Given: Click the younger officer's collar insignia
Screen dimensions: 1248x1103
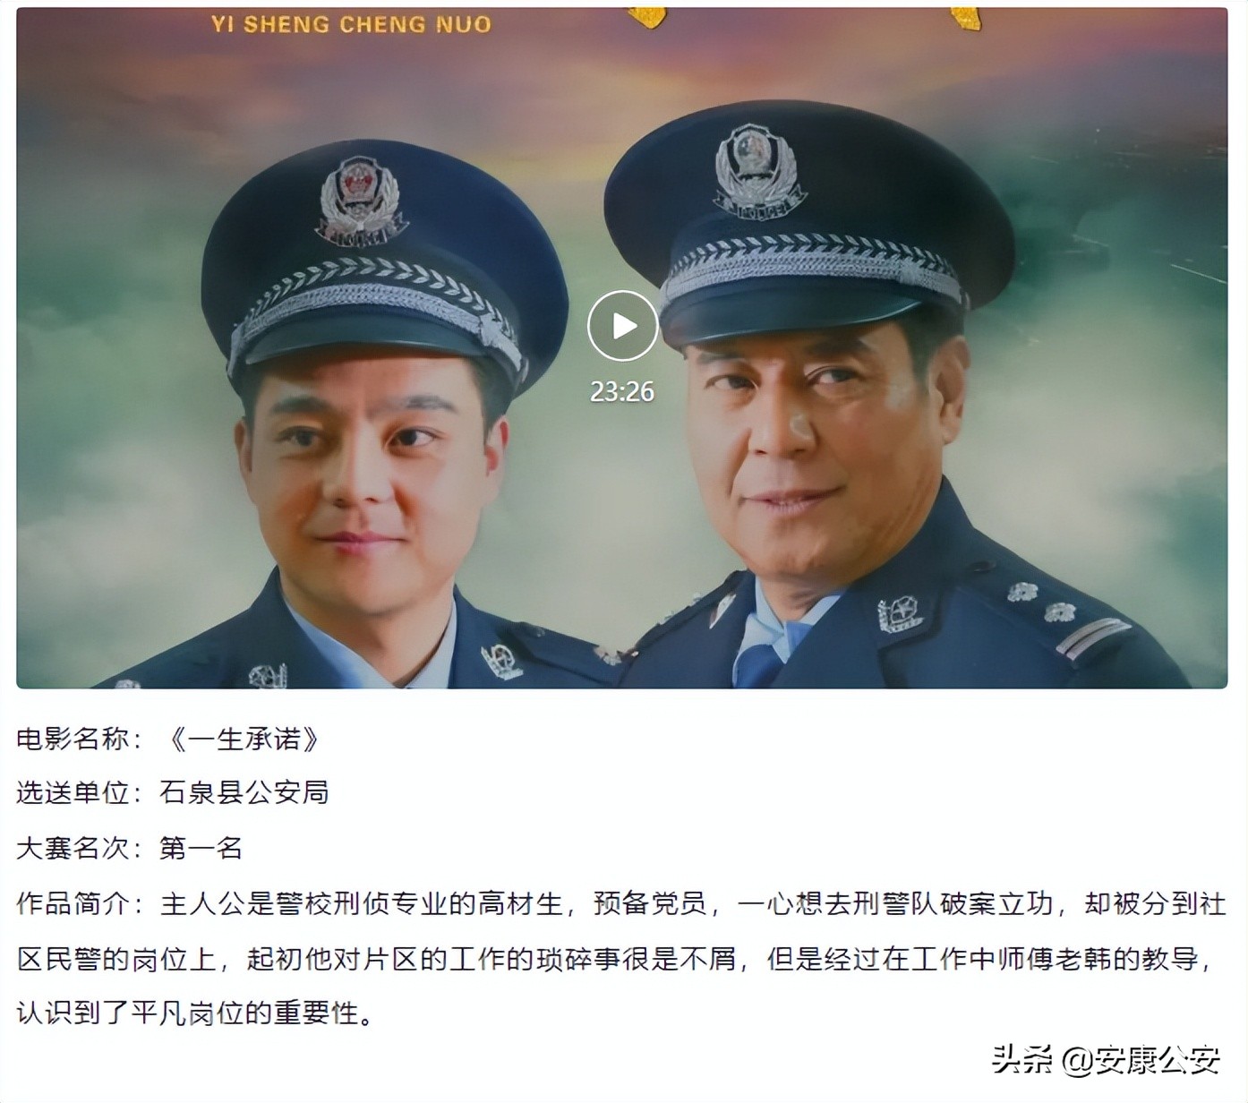Looking at the screenshot, I should point(501,660).
